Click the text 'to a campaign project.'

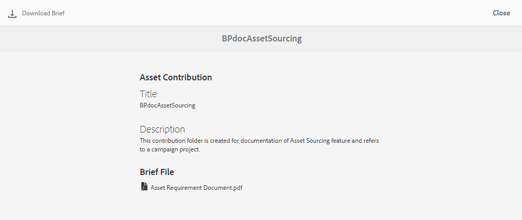click(169, 150)
